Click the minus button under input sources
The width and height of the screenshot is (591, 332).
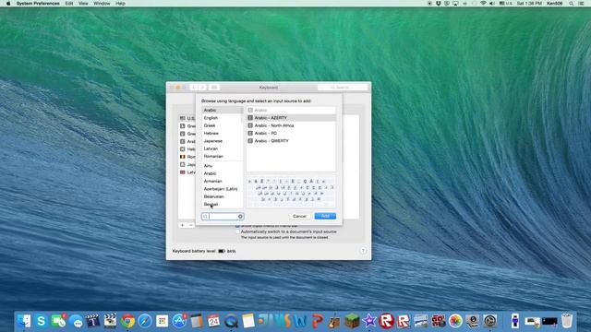click(x=191, y=225)
